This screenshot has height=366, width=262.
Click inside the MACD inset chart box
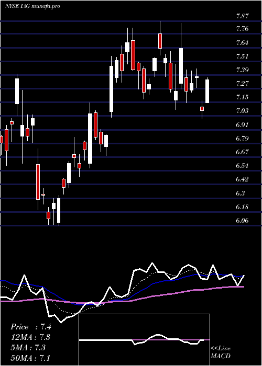pyautogui.click(x=144, y=340)
